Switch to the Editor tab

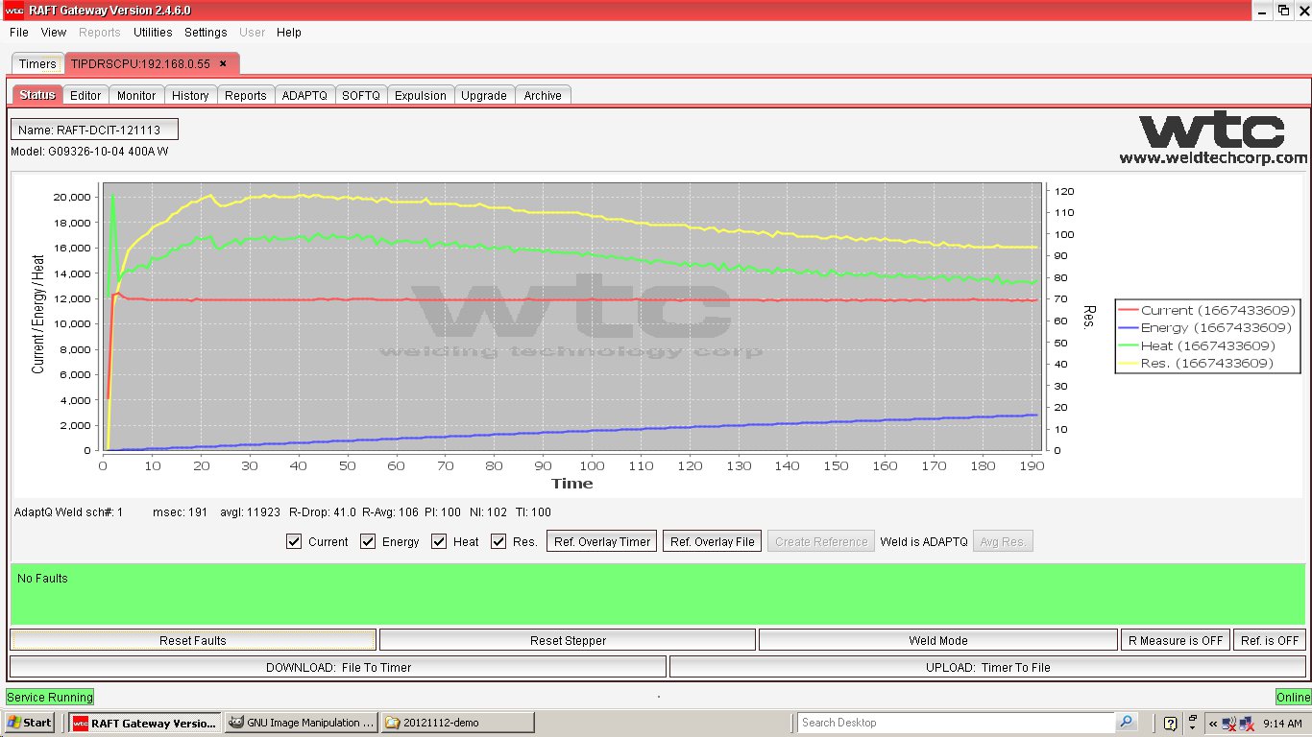click(85, 95)
